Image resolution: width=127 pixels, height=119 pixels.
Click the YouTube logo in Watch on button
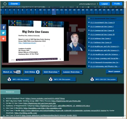[17, 72]
